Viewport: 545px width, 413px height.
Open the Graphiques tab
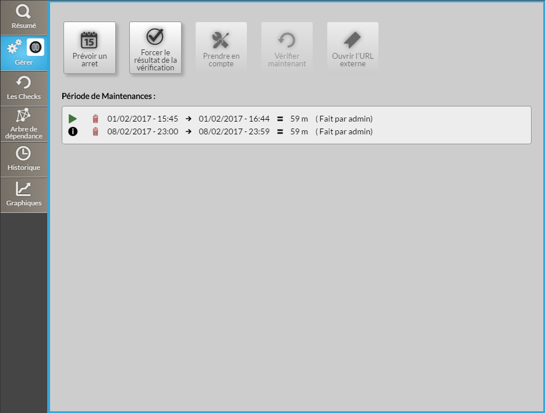click(24, 195)
